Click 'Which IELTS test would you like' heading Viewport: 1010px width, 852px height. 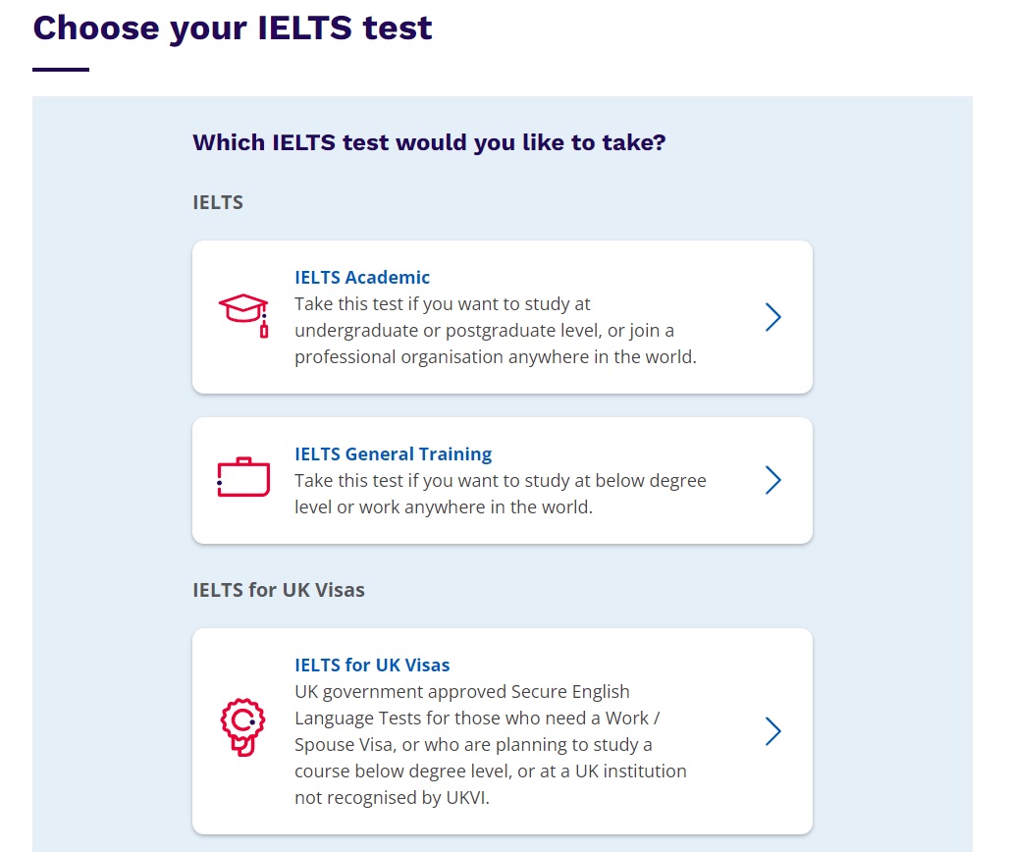(x=429, y=142)
